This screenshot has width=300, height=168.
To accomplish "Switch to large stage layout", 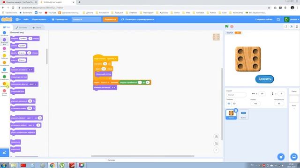I will click(x=291, y=27).
